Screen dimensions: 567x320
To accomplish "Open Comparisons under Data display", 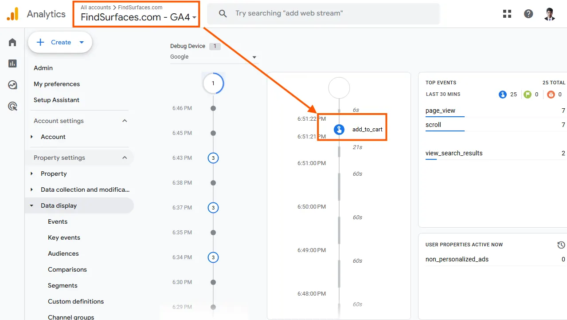I will pos(67,269).
